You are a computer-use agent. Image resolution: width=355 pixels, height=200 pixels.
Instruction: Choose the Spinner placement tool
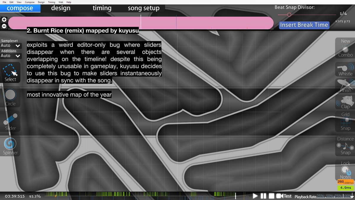click(10, 146)
